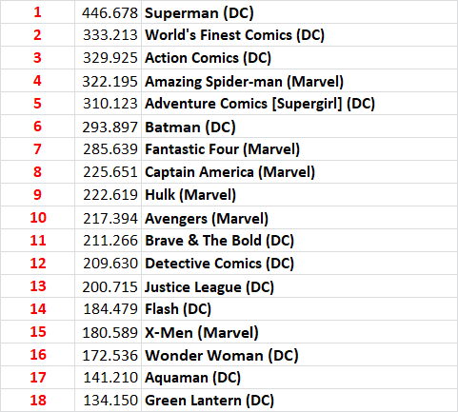Select the Superman (DC) title cell
The width and height of the screenshot is (458, 412).
[299, 12]
